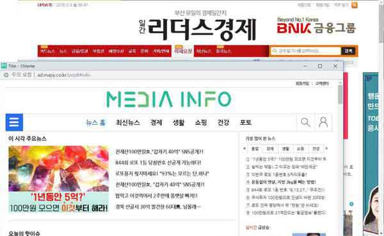Click the popup address bar URL ad.mapy.co.kr
The height and width of the screenshot is (236, 384).
pos(64,75)
